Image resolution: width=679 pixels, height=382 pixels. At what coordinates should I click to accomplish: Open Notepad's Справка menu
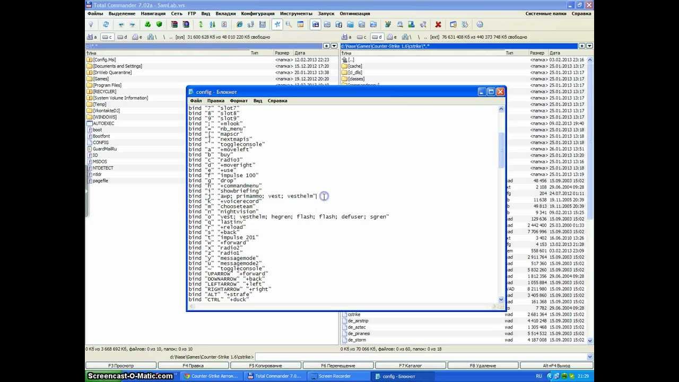pyautogui.click(x=277, y=101)
